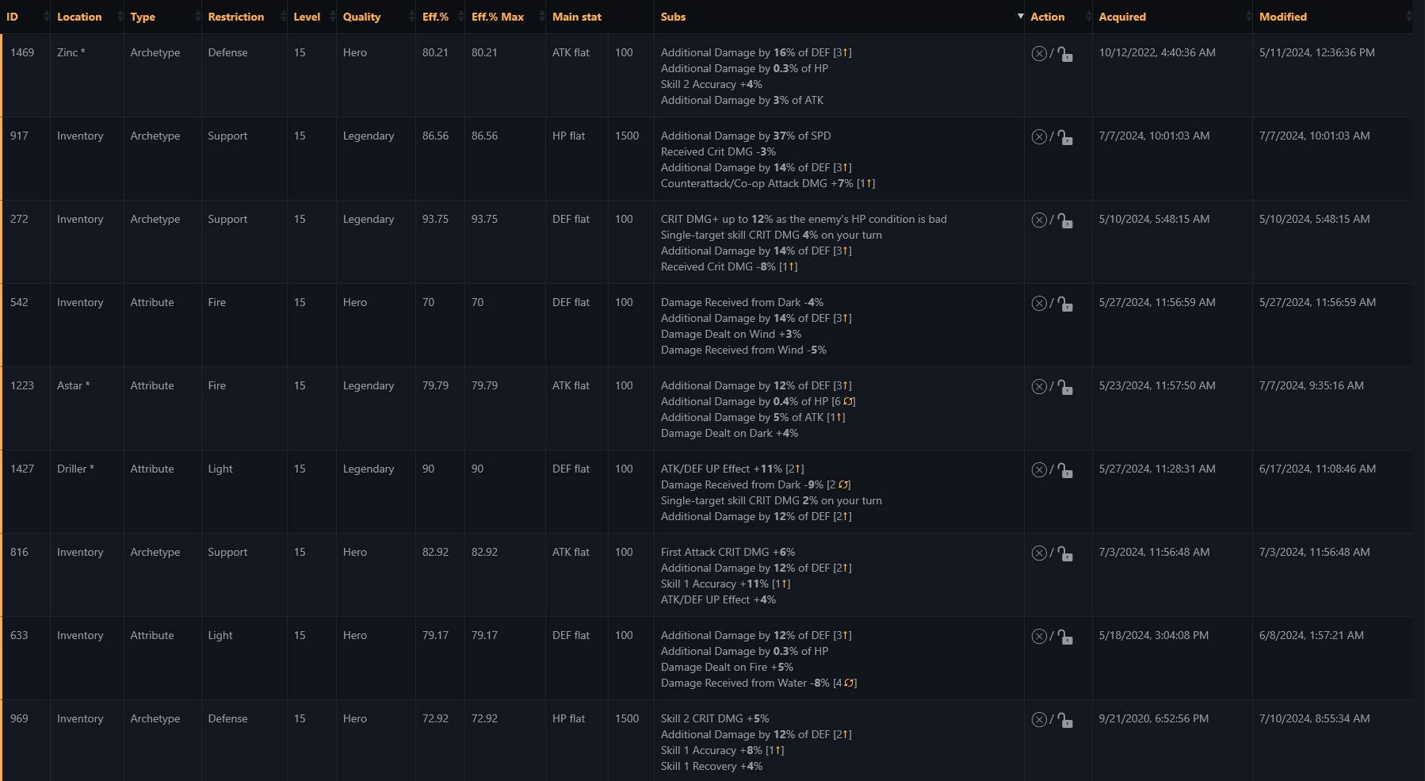Image resolution: width=1425 pixels, height=781 pixels.
Task: Toggle the lock on row ID 633
Action: point(1065,637)
